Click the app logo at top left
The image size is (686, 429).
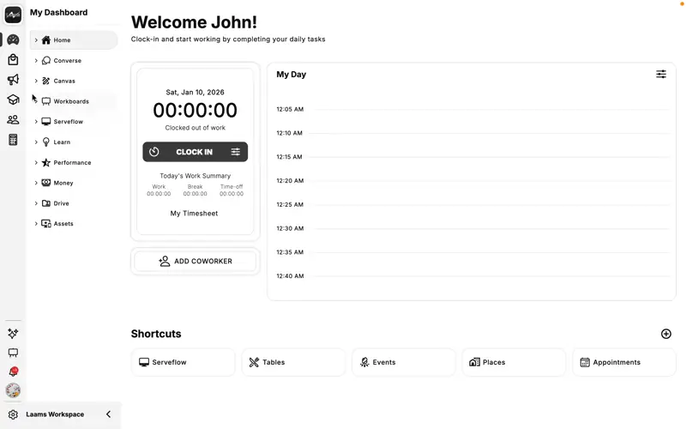coord(13,15)
